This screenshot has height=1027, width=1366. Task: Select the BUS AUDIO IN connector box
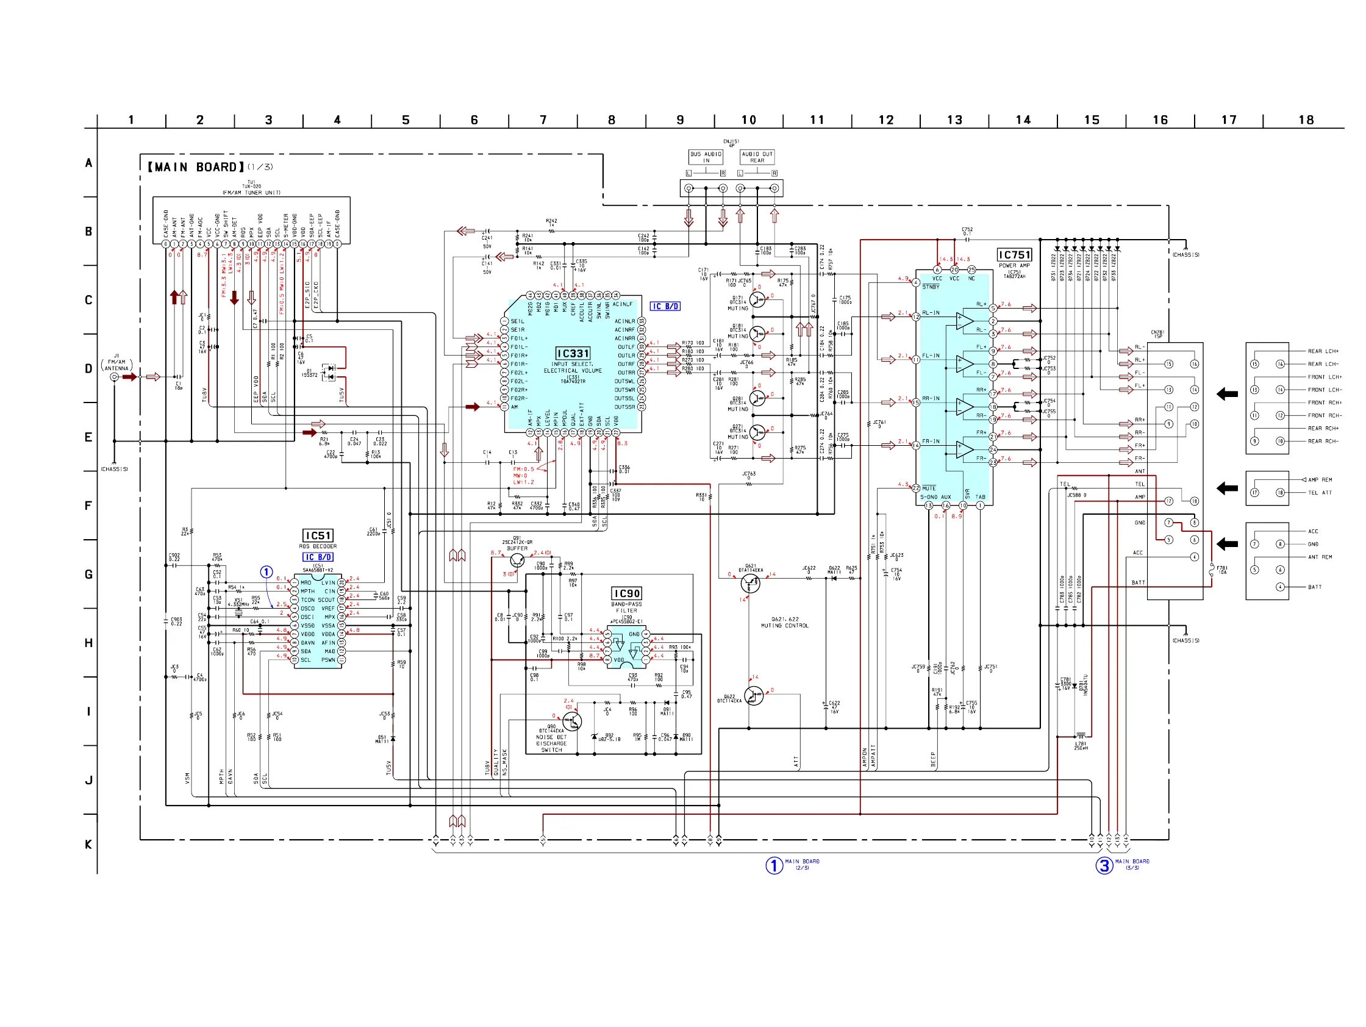706,157
